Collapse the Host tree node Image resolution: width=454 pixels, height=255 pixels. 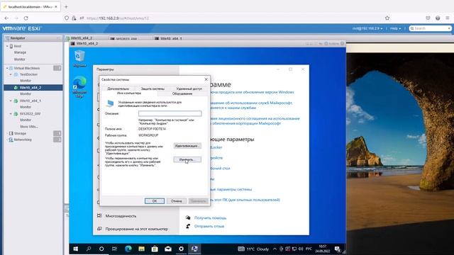click(7, 46)
